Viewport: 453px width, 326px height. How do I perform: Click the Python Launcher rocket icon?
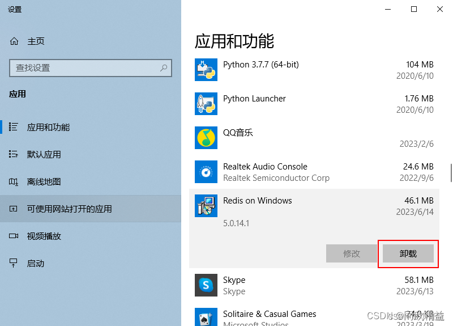coord(206,104)
